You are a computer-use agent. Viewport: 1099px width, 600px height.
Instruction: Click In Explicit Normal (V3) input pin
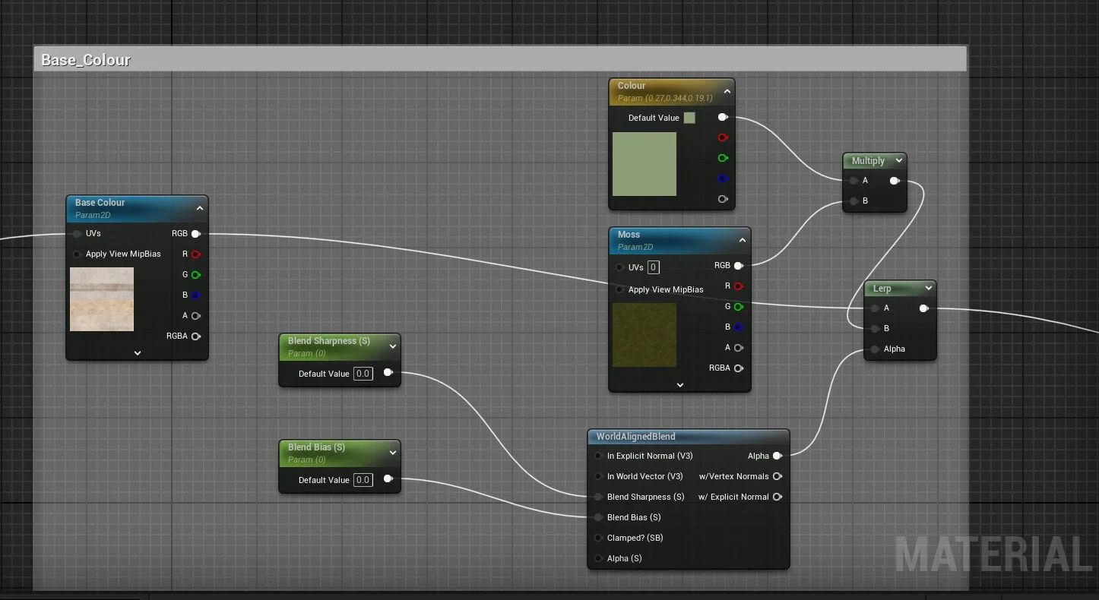pyautogui.click(x=598, y=456)
